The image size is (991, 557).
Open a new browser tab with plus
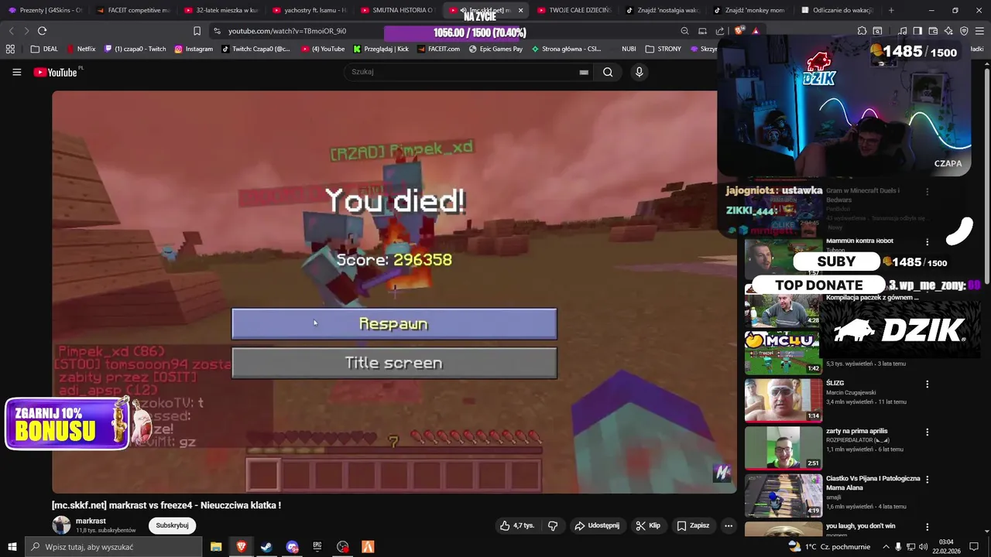pyautogui.click(x=891, y=10)
